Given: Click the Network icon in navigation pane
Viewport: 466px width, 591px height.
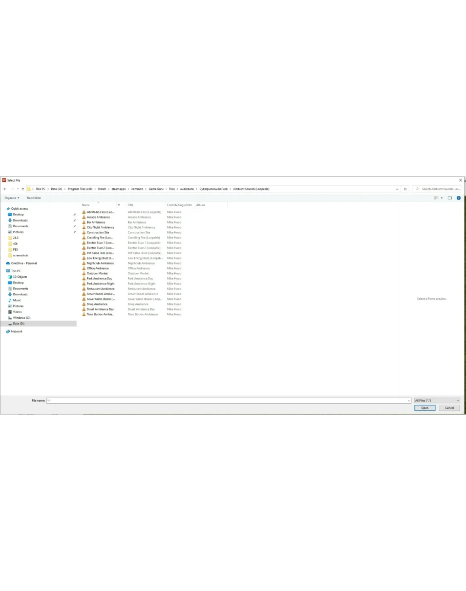Looking at the screenshot, I should click(x=8, y=332).
